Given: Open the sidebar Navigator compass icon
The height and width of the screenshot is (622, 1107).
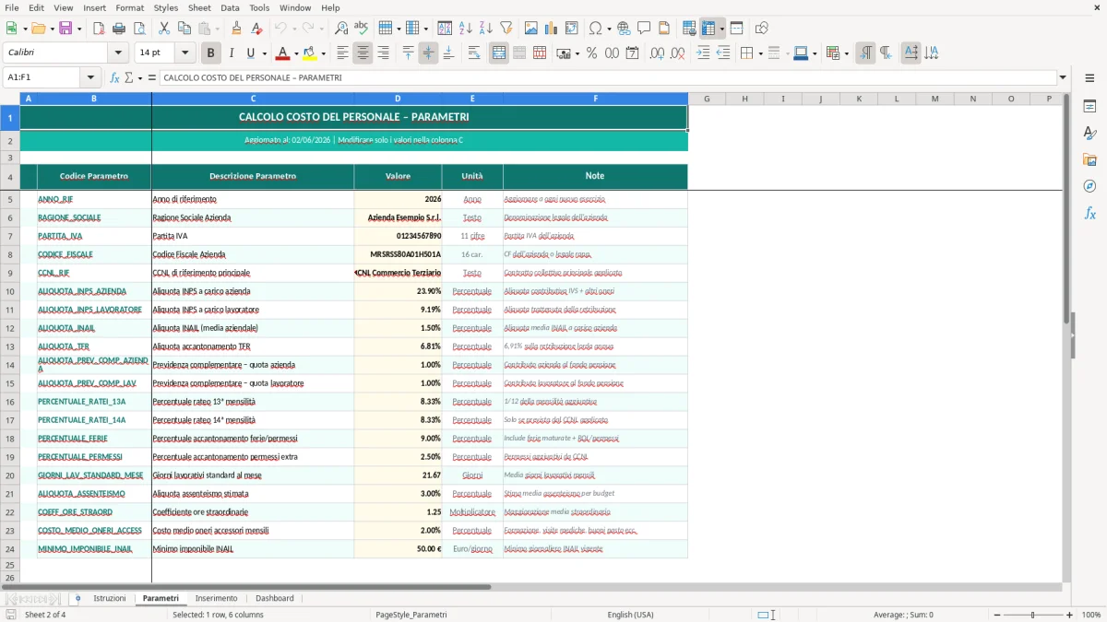Looking at the screenshot, I should (x=1089, y=186).
